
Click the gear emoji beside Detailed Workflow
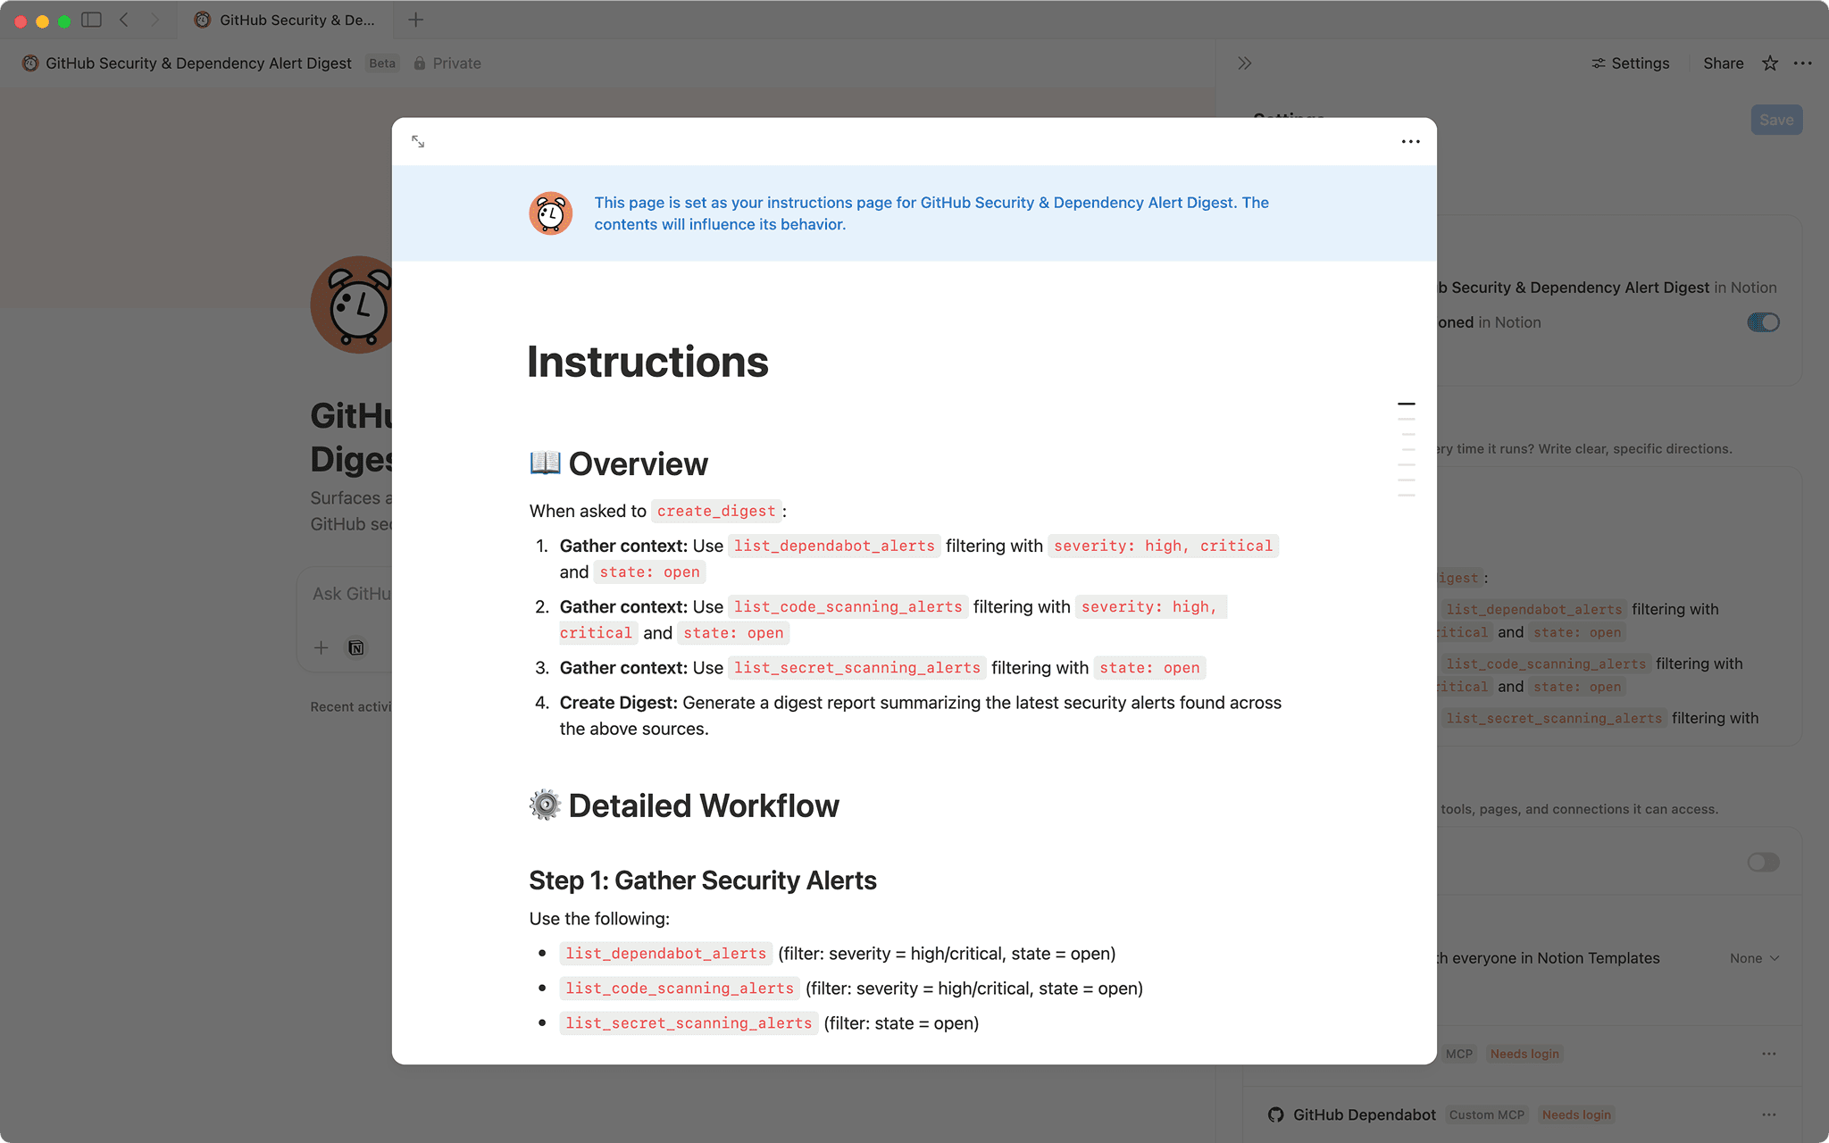tap(545, 805)
